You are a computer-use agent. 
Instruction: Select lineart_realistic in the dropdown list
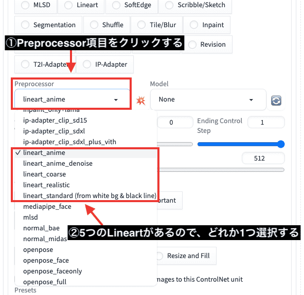pos(46,185)
